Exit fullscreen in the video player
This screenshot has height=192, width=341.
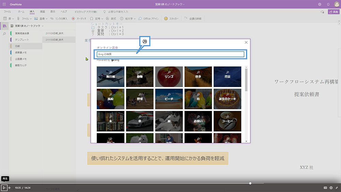tap(337, 188)
